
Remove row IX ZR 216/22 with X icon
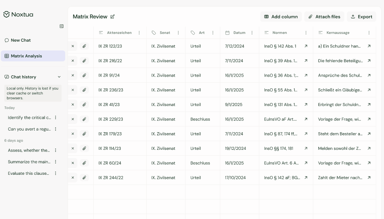tap(73, 61)
